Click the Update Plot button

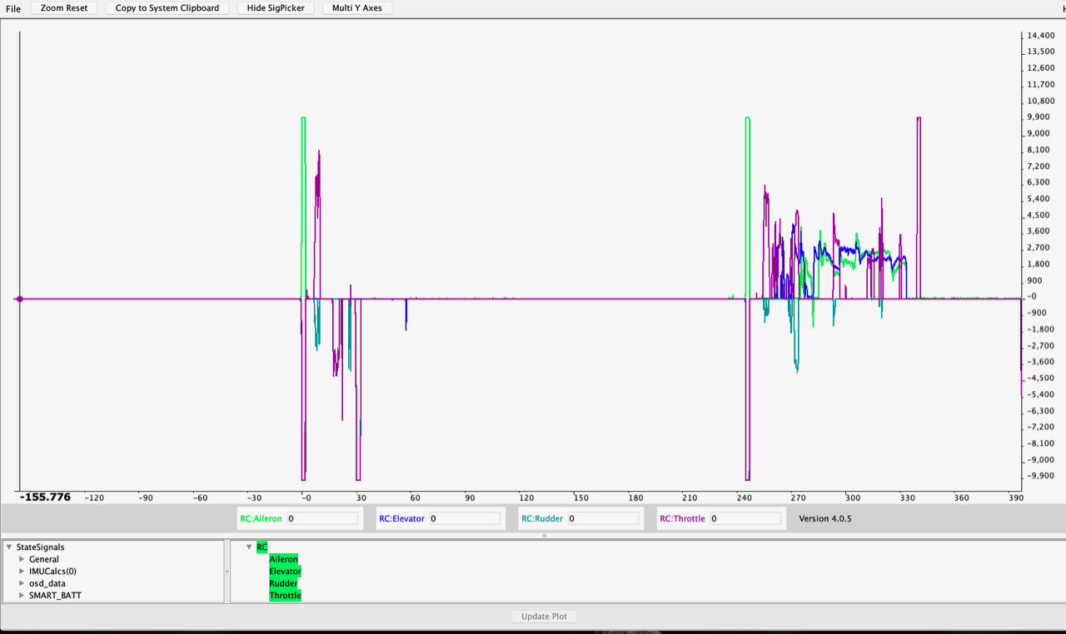[545, 617]
